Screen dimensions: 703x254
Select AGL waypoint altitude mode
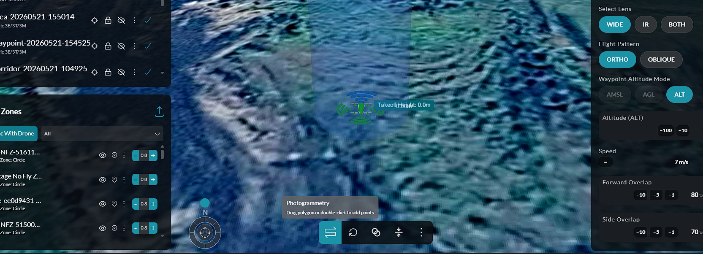[649, 95]
